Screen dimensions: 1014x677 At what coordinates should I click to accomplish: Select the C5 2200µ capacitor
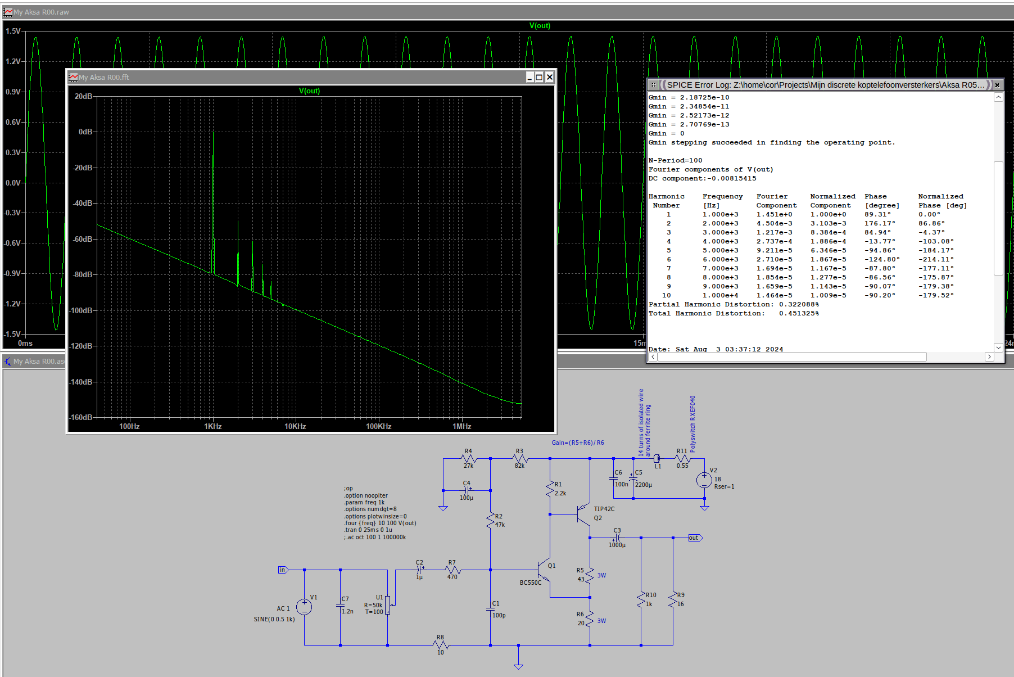(x=633, y=479)
